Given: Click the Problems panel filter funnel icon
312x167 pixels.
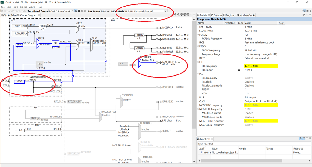Looking at the screenshot, I should click(304, 138).
